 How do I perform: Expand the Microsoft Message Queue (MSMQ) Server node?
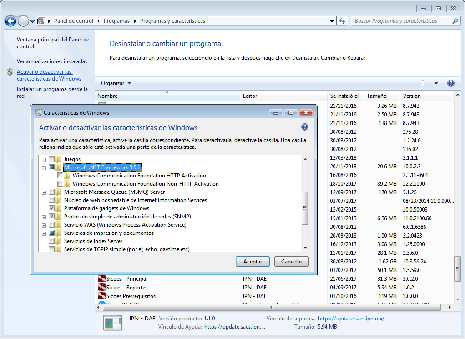click(x=44, y=192)
